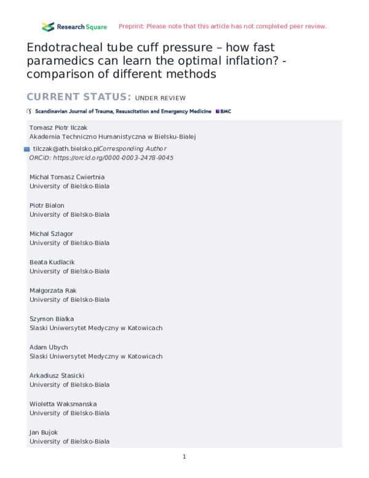Click the UNDER REVIEW status label
369x478 pixels.
point(160,98)
